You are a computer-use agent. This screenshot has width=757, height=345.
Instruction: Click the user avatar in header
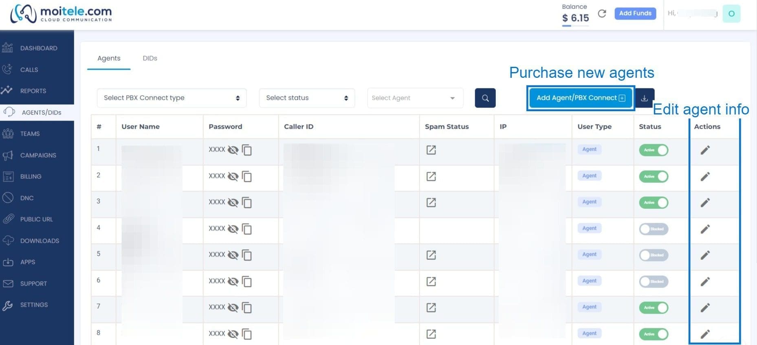(731, 14)
